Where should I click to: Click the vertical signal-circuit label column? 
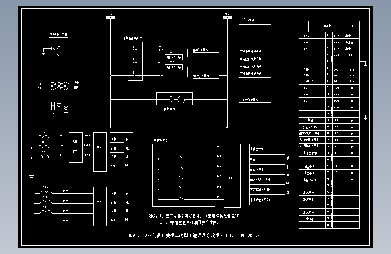[290, 174]
